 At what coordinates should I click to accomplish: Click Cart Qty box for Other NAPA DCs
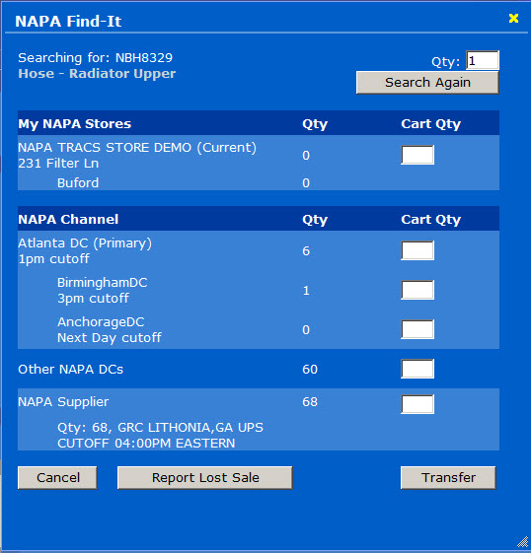coord(417,369)
